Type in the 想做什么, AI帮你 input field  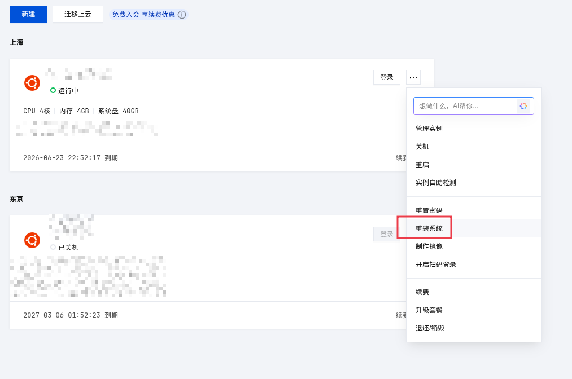[464, 106]
